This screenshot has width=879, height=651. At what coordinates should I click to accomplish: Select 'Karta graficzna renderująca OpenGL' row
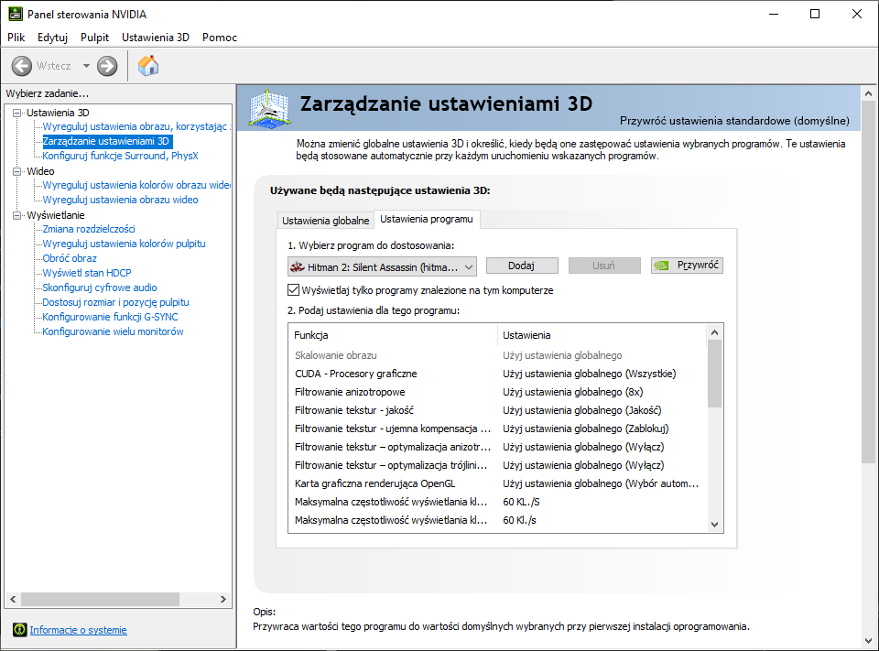(x=498, y=483)
